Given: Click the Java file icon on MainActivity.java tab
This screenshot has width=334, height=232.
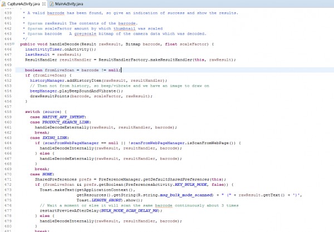Looking at the screenshot, I should point(52,4).
